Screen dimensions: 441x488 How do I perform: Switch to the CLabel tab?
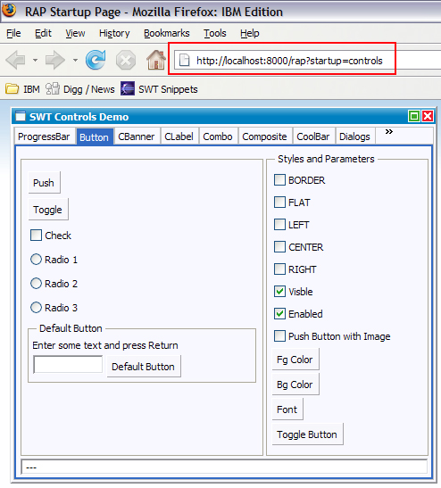click(179, 136)
